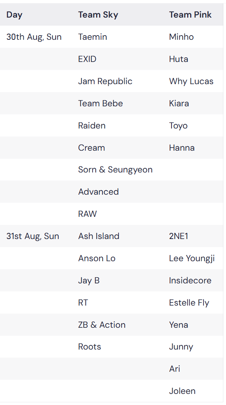Image resolution: width=226 pixels, height=405 pixels.
Task: Select the Taemin cell
Action: pyautogui.click(x=92, y=37)
